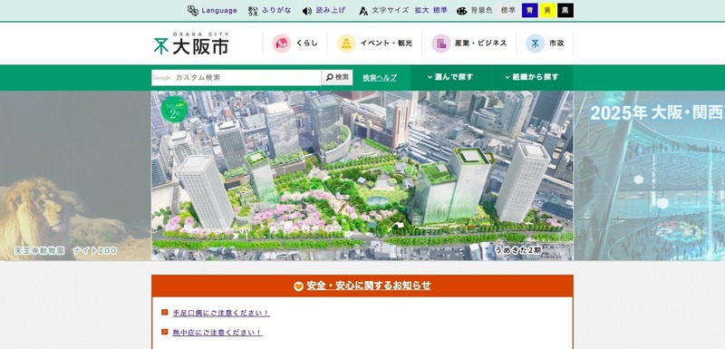Expand the 組織から探す dropdown
725x349 pixels.
point(532,77)
